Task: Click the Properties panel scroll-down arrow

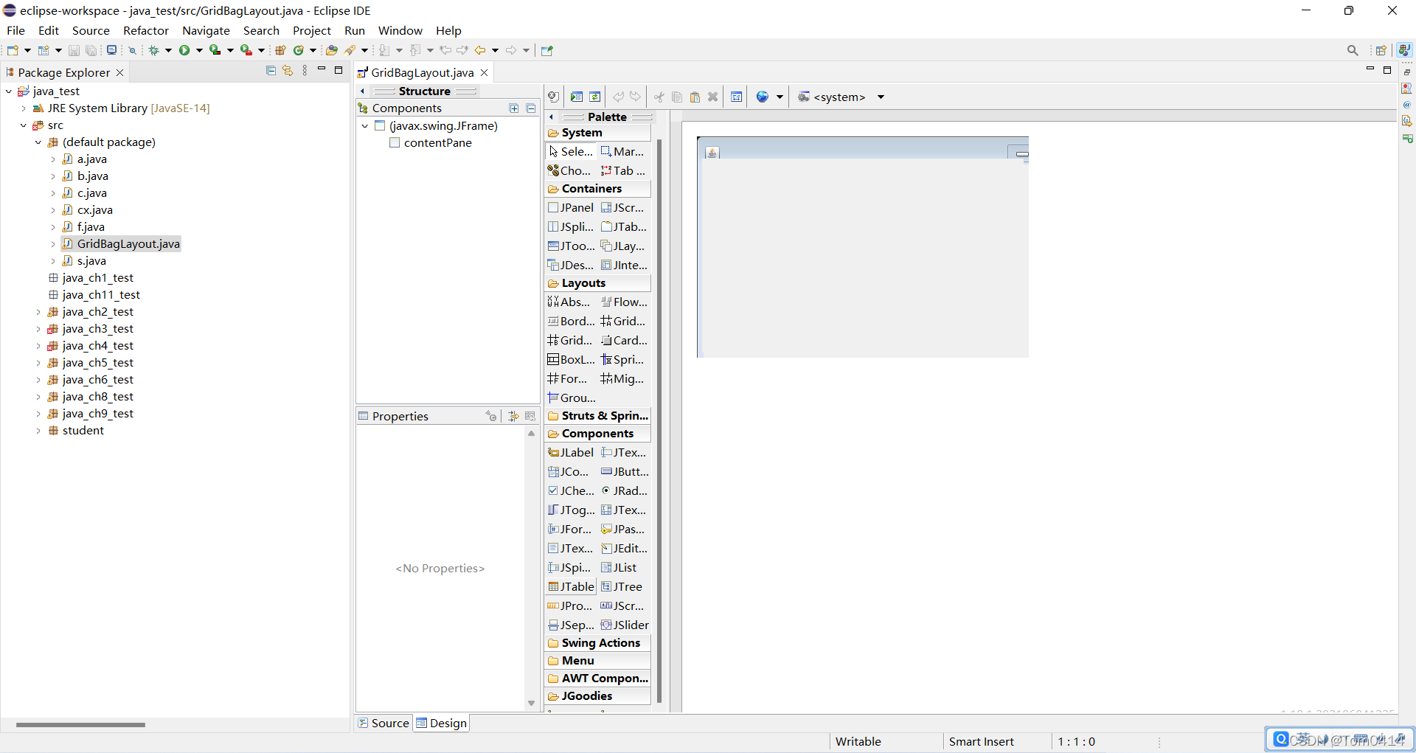Action: coord(531,704)
